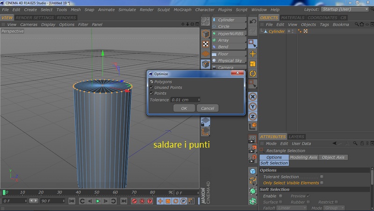Open the Mode Group dropdown
Viewport: 374px width, 211px height.
[x=335, y=208]
